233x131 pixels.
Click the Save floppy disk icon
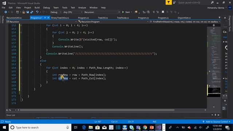tap(28, 12)
